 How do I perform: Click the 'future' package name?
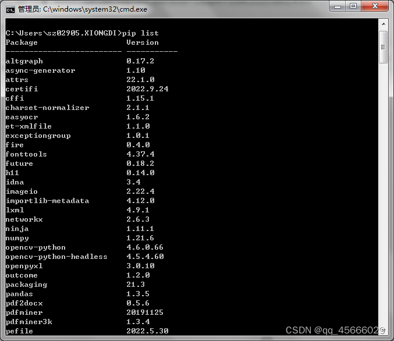(19, 164)
